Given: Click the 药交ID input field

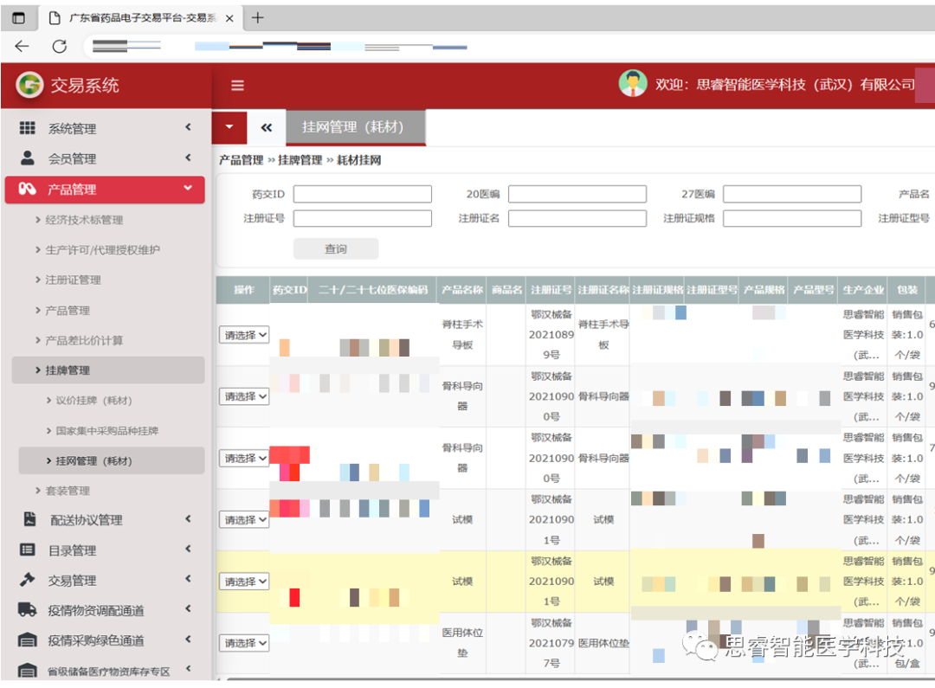Looking at the screenshot, I should point(362,195).
